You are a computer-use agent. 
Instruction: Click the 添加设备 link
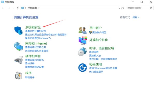(30, 63)
